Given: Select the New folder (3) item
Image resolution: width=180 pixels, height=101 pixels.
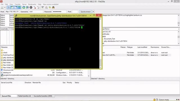Looking at the screenshot, I should 8,68.
